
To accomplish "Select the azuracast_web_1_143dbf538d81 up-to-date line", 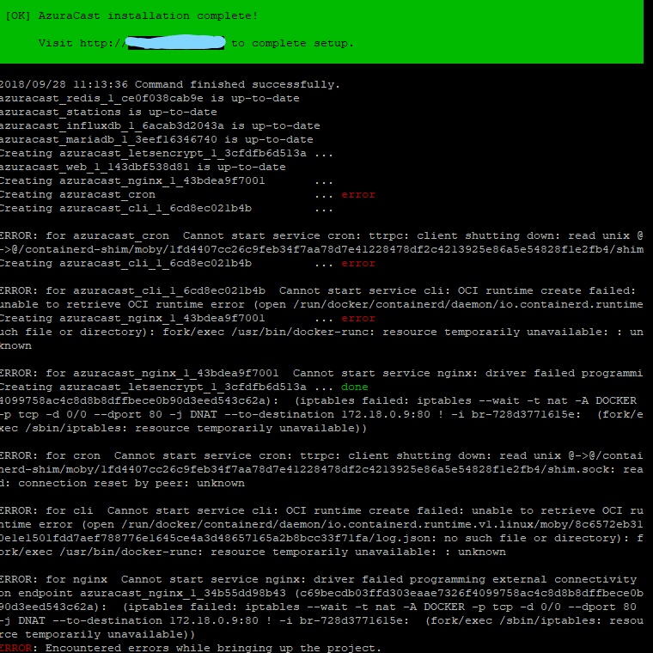I will pyautogui.click(x=143, y=167).
